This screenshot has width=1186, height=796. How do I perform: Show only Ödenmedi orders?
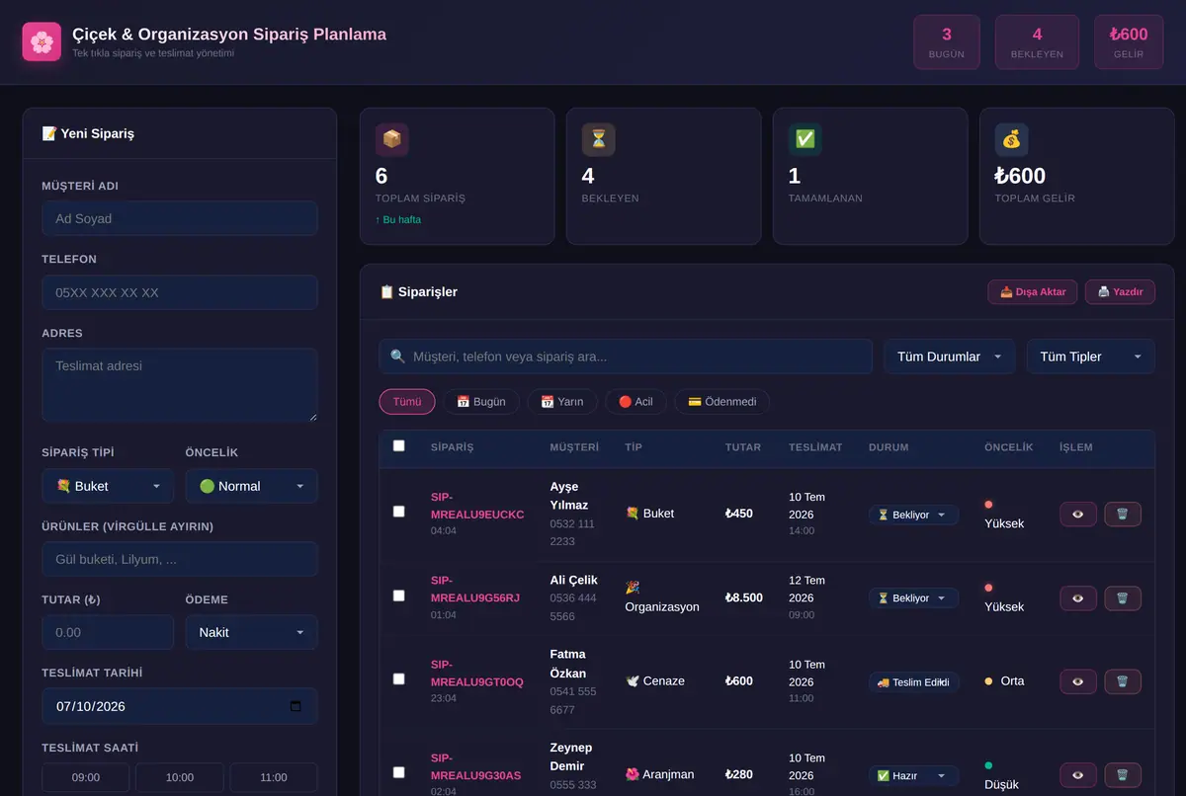coord(721,402)
